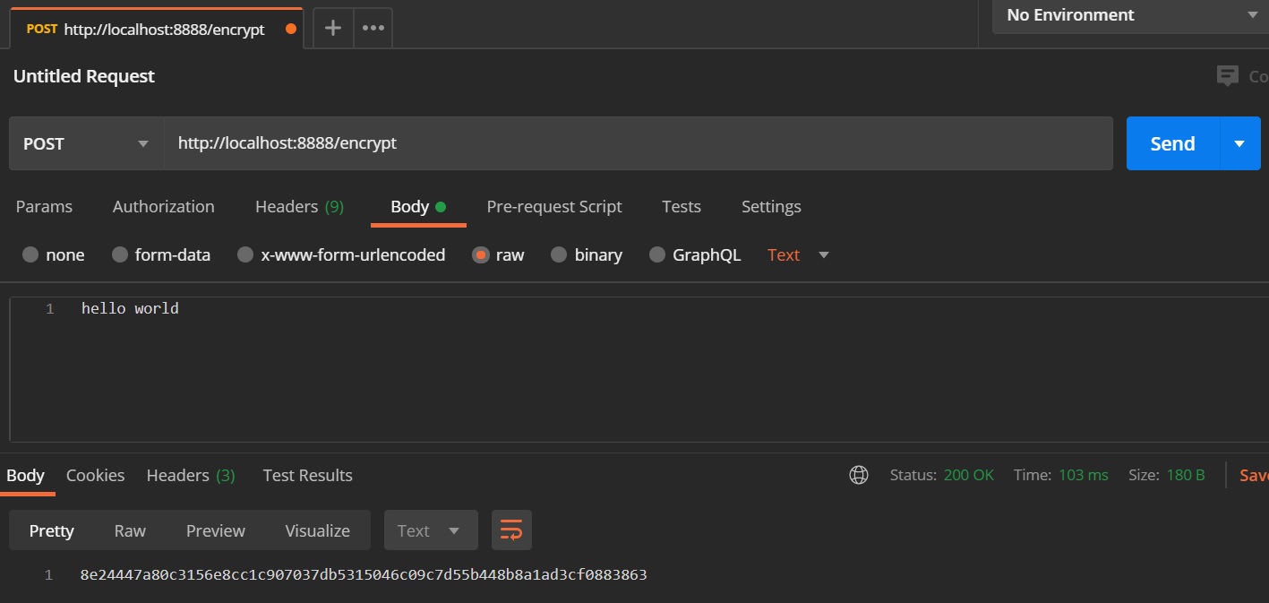The image size is (1269, 603).
Task: Open the Send button arrow dropdown
Action: point(1239,143)
